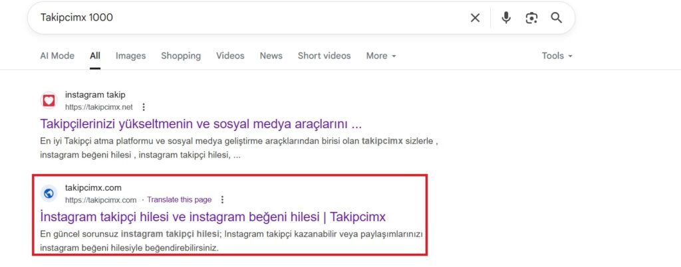Click the snippet starting En güncel sorunsuz
The image size is (681, 267).
coord(231,241)
